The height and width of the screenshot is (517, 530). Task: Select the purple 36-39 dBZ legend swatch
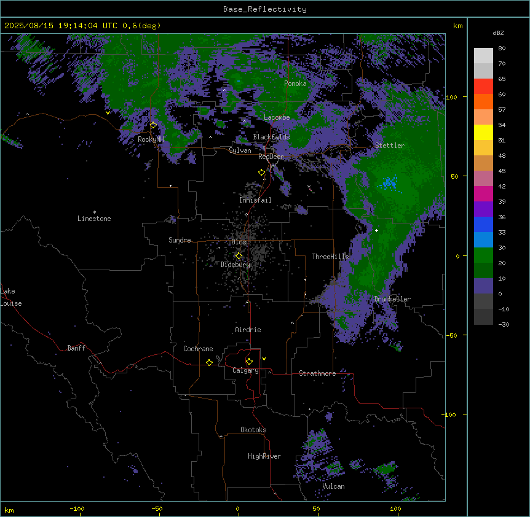tap(483, 209)
